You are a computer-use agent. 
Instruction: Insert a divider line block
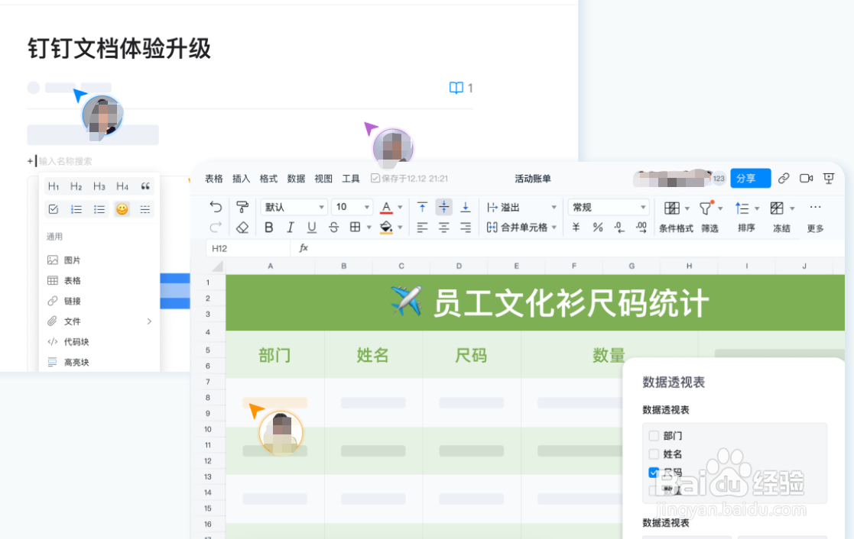click(x=144, y=209)
